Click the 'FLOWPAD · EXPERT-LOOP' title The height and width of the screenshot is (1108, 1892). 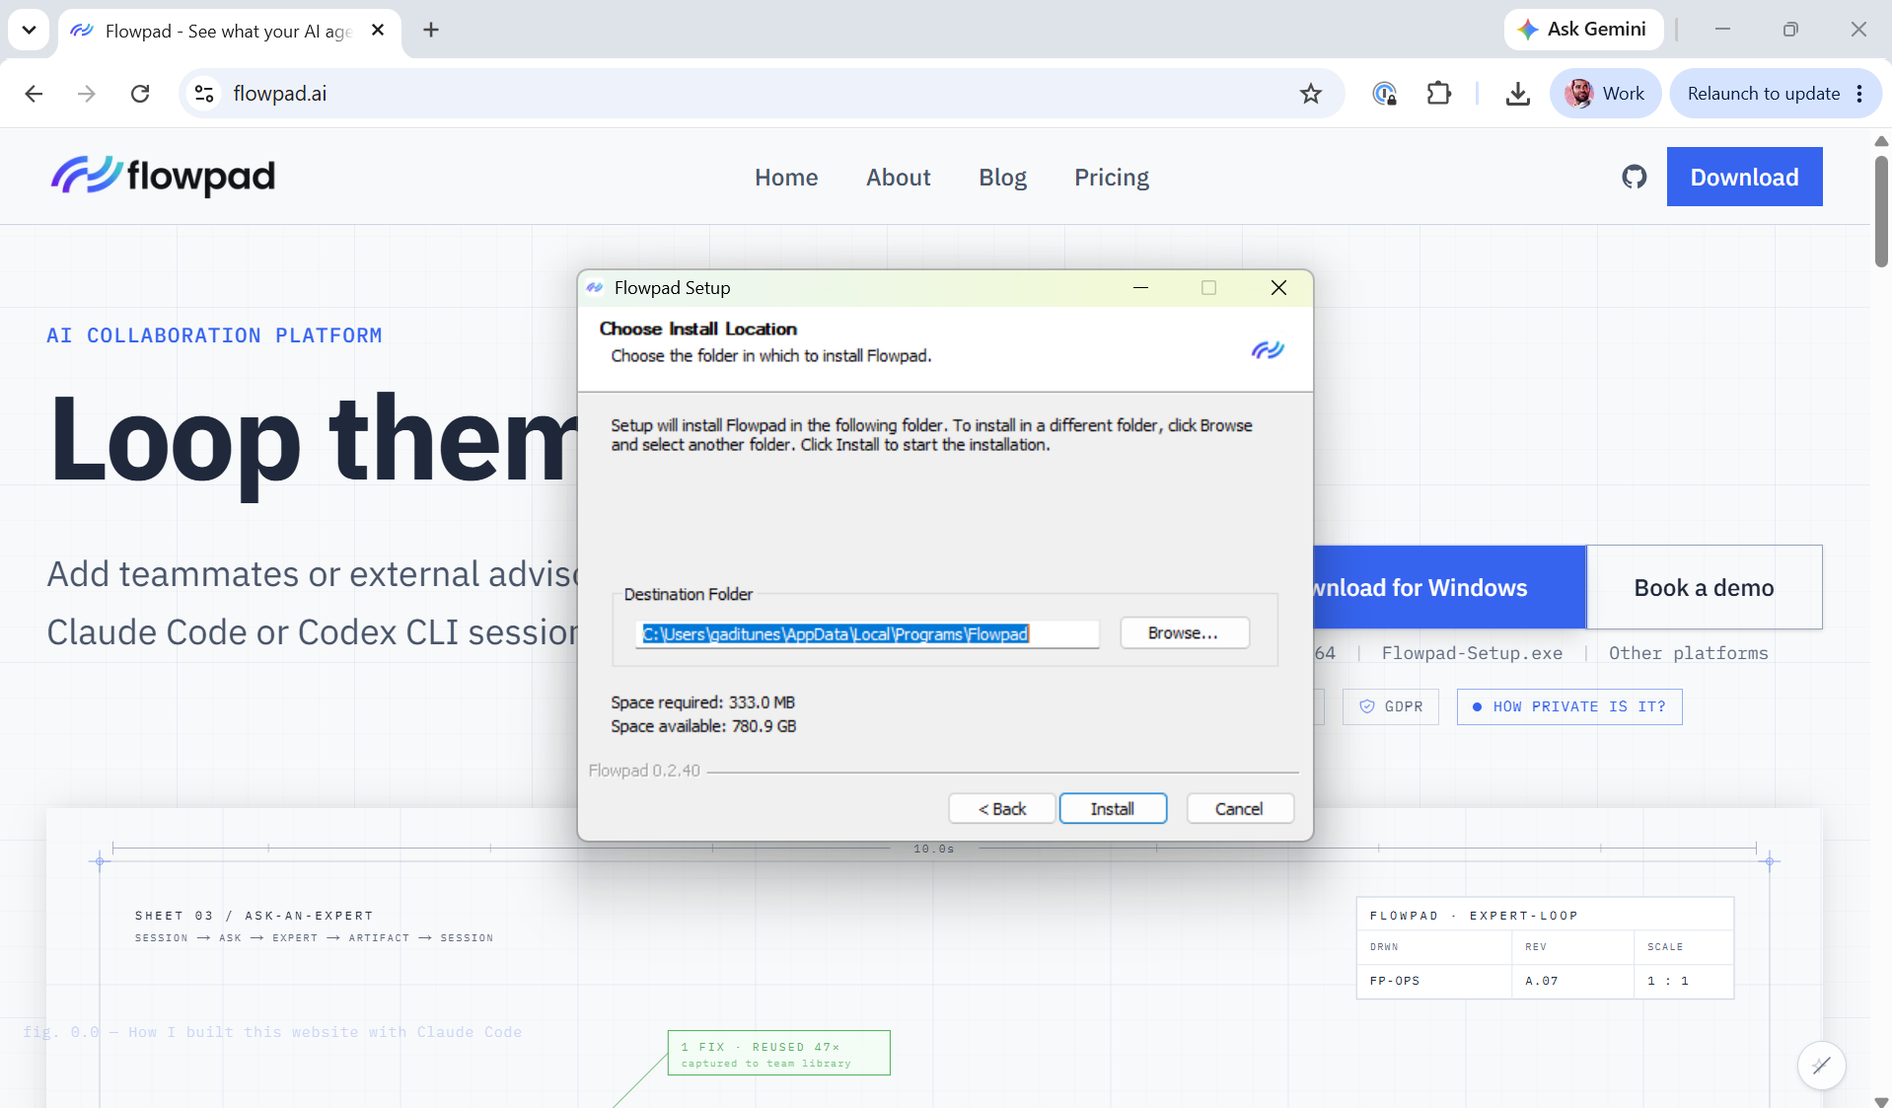coord(1474,916)
